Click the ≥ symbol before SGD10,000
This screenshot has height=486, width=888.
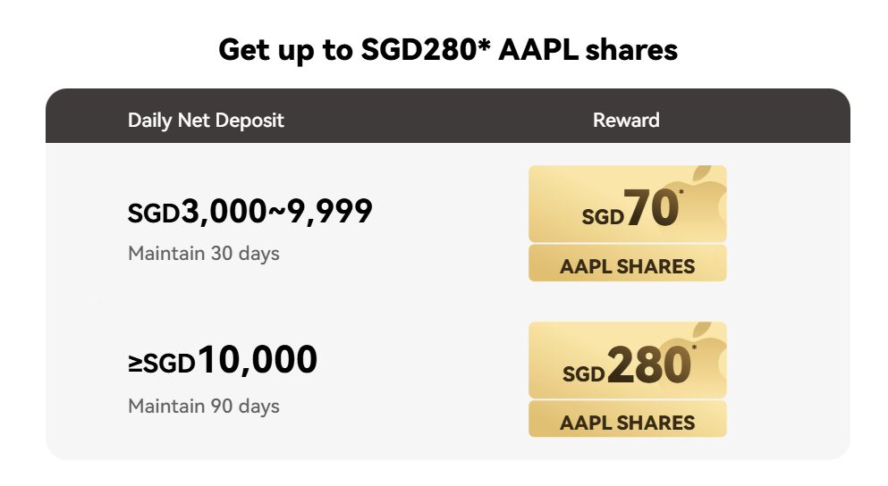134,364
